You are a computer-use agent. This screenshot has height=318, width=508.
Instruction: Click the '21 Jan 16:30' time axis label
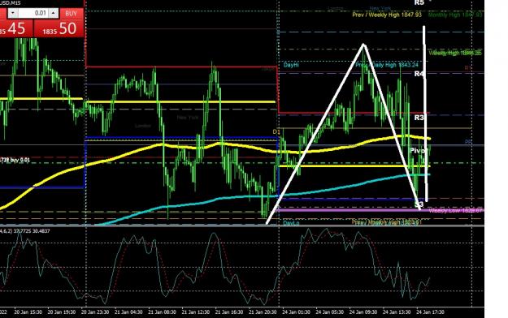229,312
